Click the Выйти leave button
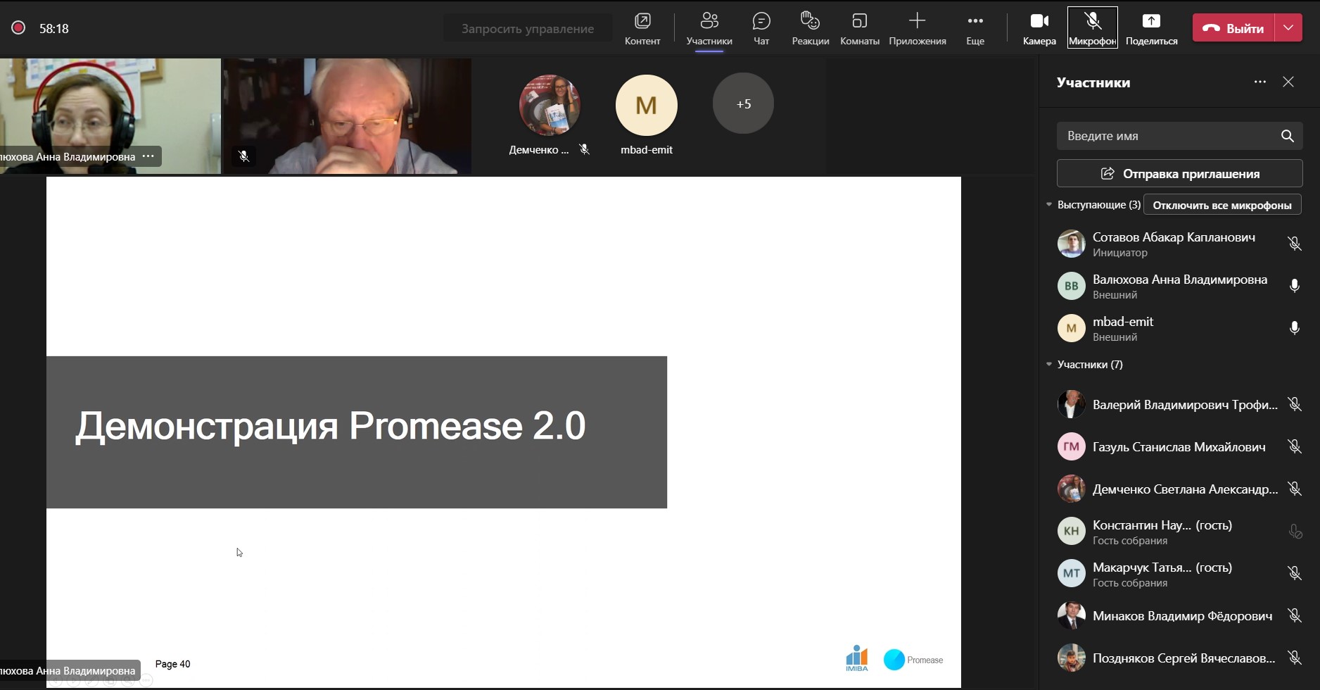Image resolution: width=1320 pixels, height=690 pixels. click(1233, 28)
